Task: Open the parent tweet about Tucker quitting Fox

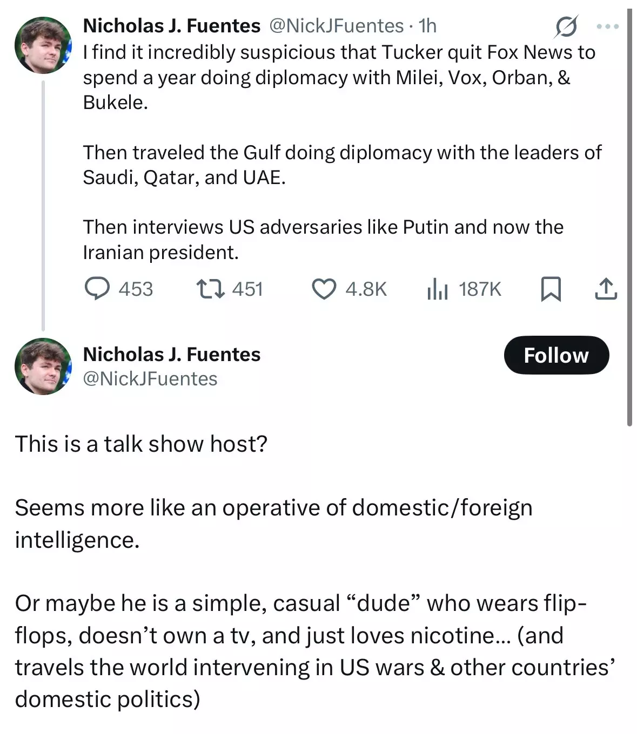Action: pyautogui.click(x=343, y=152)
